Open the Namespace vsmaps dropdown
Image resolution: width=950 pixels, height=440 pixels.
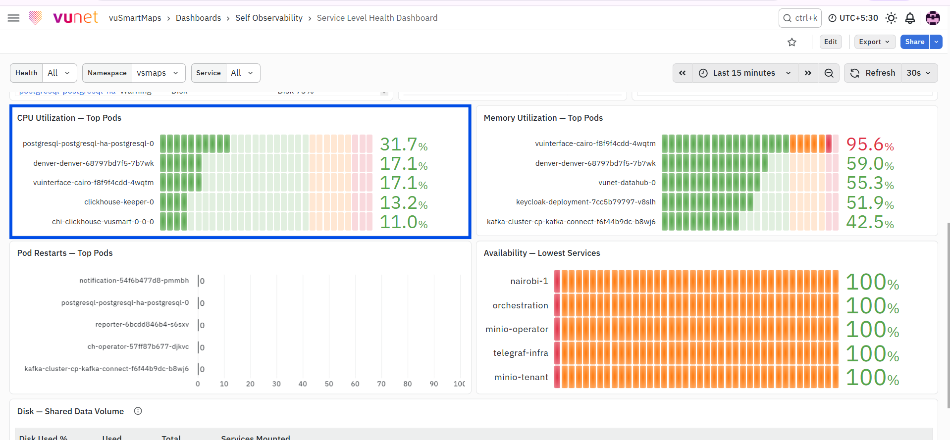click(158, 73)
